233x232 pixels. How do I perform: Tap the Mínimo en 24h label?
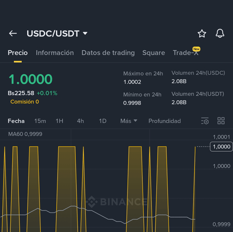pyautogui.click(x=142, y=94)
